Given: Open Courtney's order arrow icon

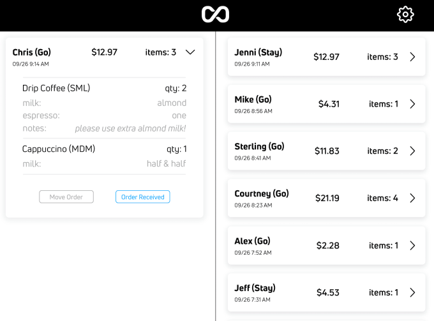Looking at the screenshot, I should click(x=412, y=198).
